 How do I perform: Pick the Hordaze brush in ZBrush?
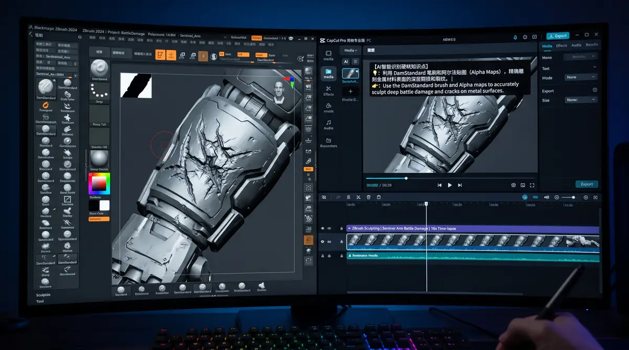click(x=46, y=212)
